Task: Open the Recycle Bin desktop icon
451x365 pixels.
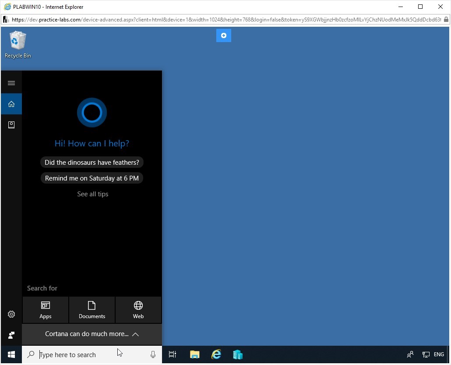Action: [18, 45]
